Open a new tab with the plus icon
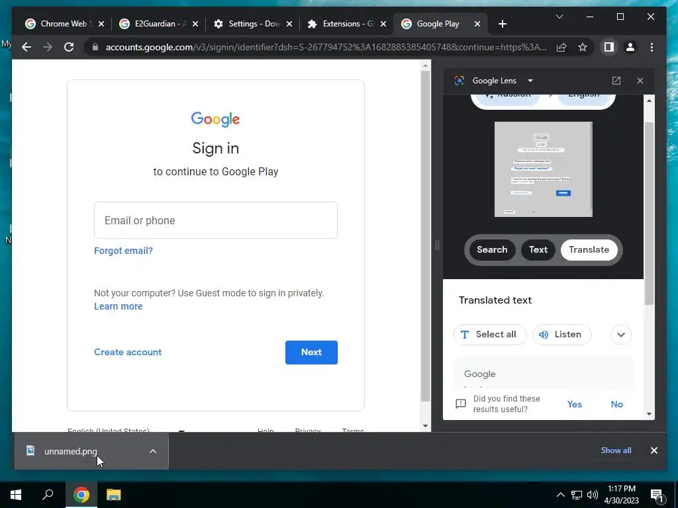 (x=502, y=24)
